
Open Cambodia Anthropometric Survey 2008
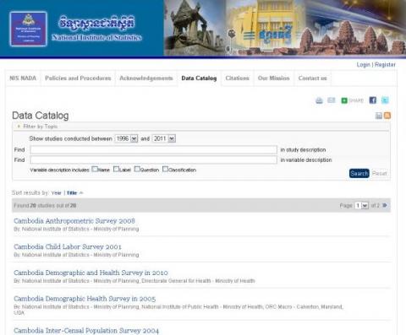[74, 221]
